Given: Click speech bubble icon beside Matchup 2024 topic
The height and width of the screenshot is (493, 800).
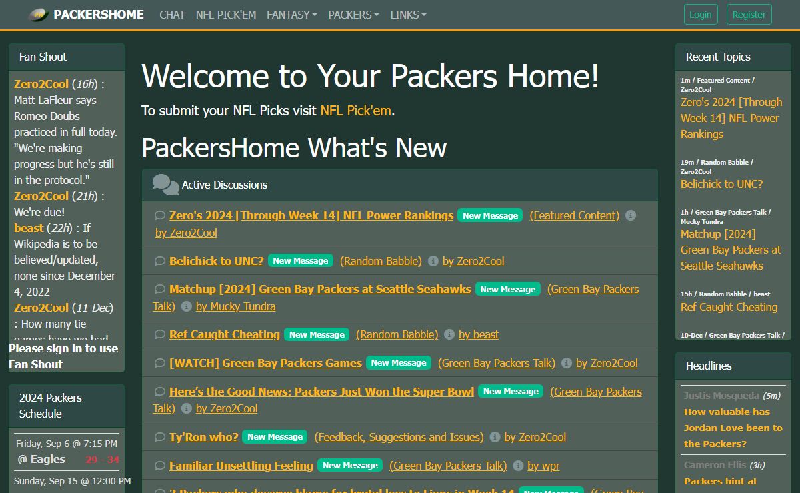Looking at the screenshot, I should click(160, 289).
